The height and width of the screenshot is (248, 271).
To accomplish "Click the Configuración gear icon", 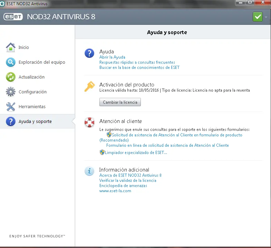I will 11,92.
